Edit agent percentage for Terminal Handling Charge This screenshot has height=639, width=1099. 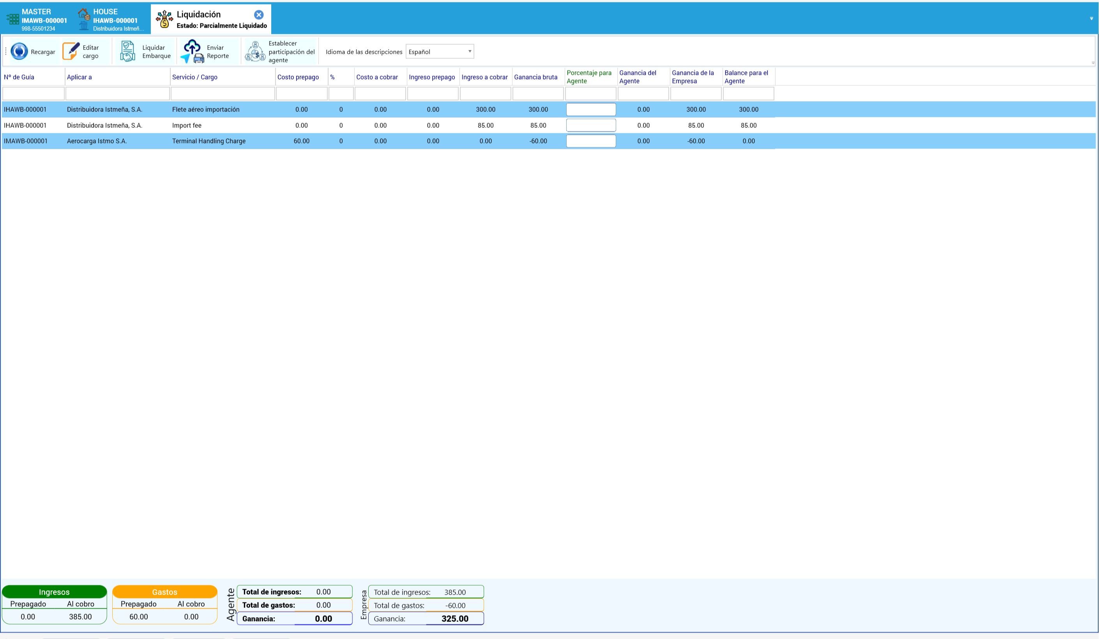point(591,141)
